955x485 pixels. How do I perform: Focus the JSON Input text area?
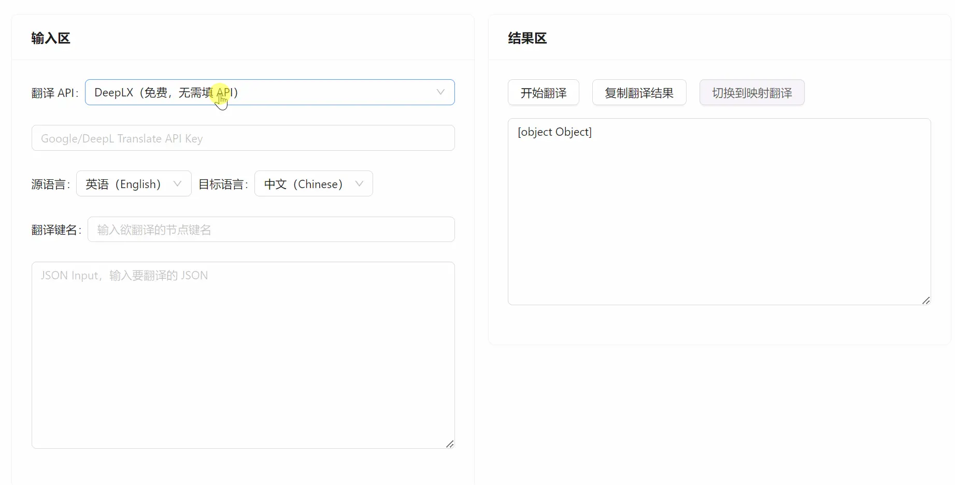pos(243,355)
